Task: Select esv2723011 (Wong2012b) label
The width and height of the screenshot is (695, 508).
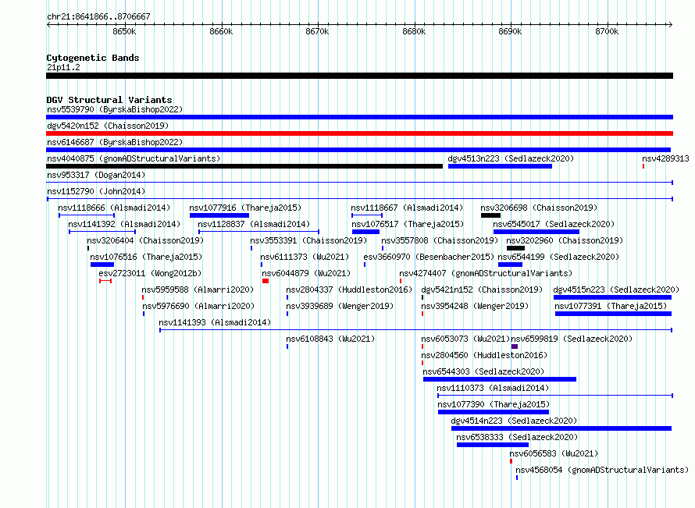Action: (x=150, y=273)
